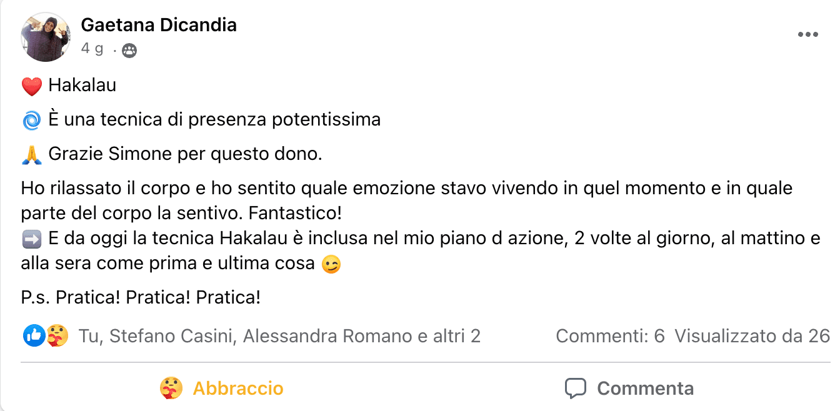Viewport: 840px width, 411px height.
Task: Toggle the Abbraccio reaction off
Action: 222,389
